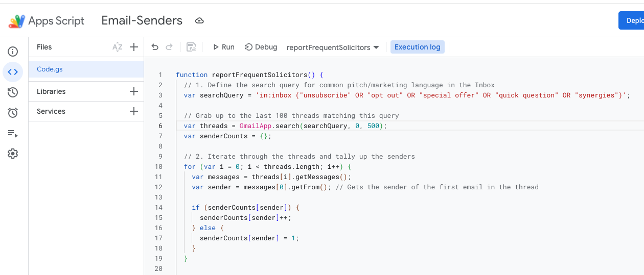Screen dimensions: 644x275
Task: Start Debug on the script
Action: pyautogui.click(x=261, y=47)
